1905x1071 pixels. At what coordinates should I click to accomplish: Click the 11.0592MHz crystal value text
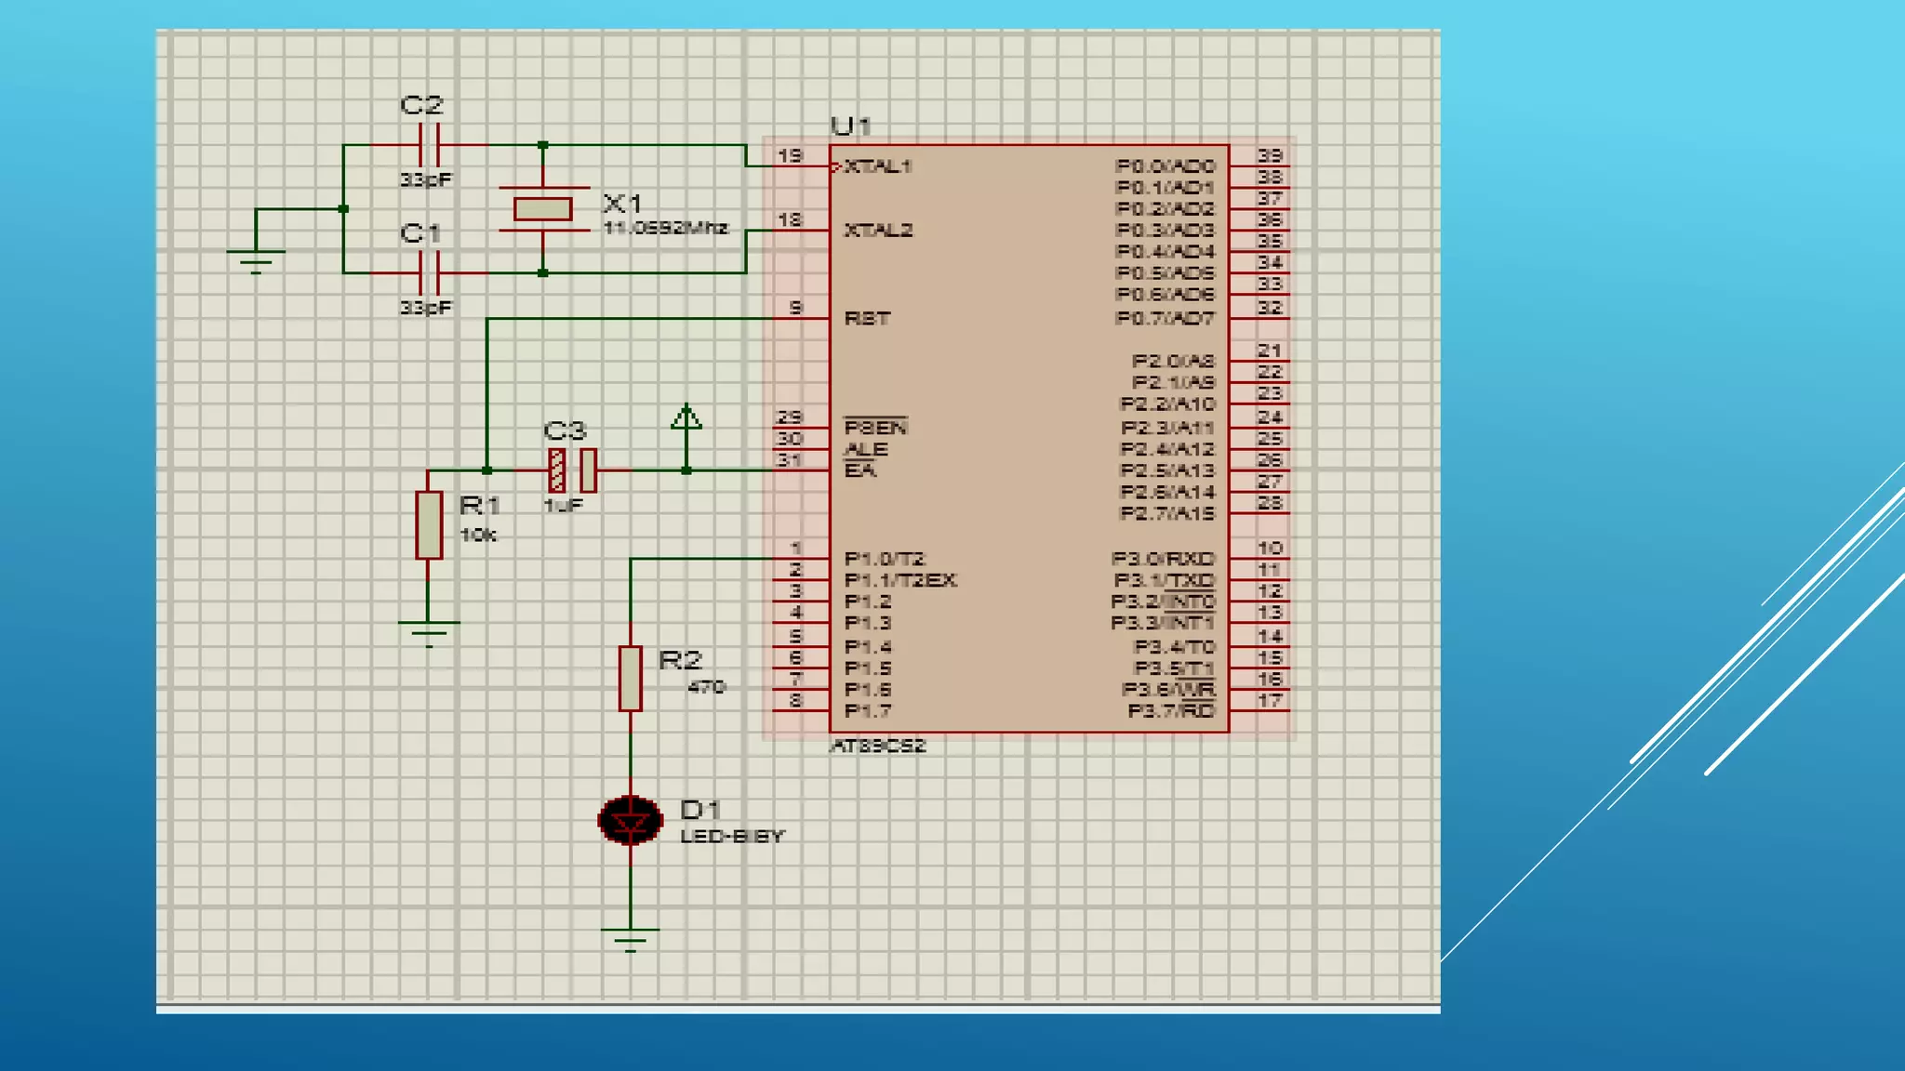click(665, 228)
